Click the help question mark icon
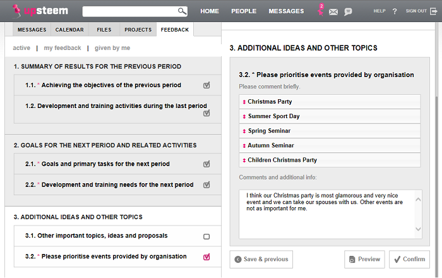 [x=395, y=11]
